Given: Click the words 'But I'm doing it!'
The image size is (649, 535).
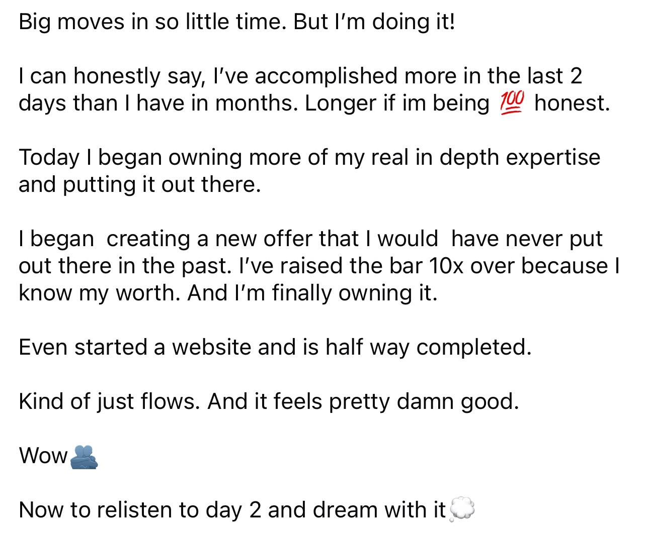Looking at the screenshot, I should [374, 22].
